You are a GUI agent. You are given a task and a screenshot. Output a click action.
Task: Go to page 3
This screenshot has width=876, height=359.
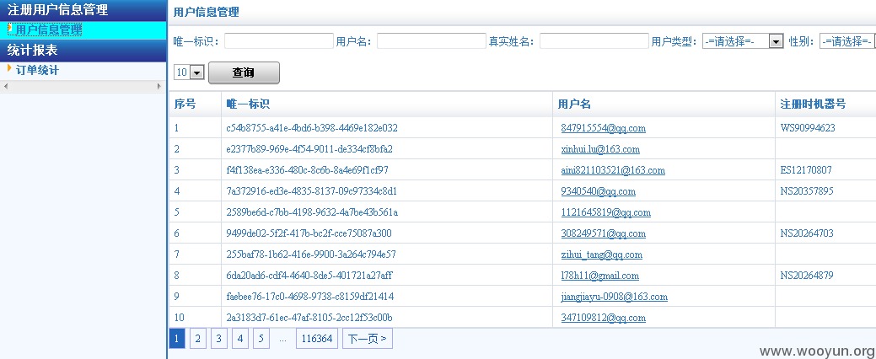point(219,338)
